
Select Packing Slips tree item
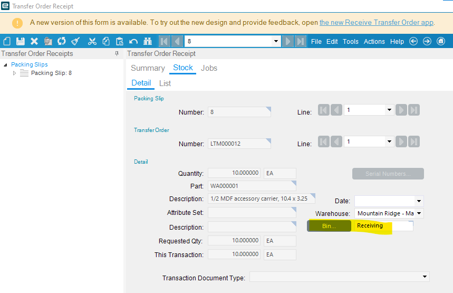coord(29,64)
